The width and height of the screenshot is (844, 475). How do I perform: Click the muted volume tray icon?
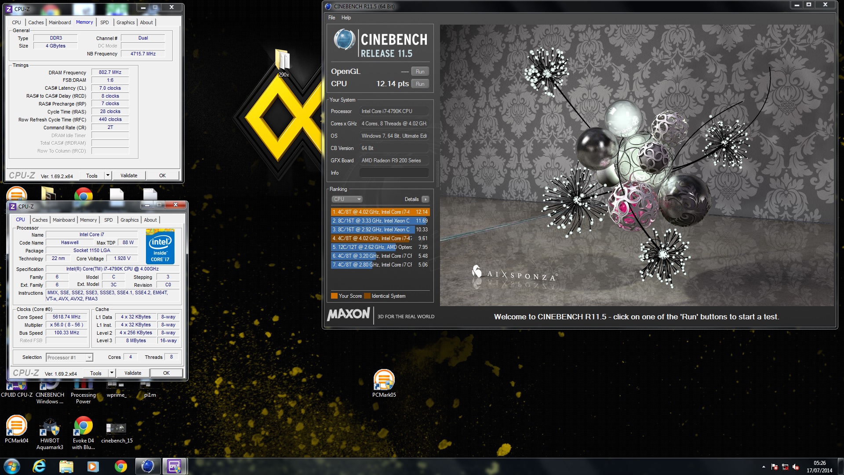pyautogui.click(x=796, y=467)
